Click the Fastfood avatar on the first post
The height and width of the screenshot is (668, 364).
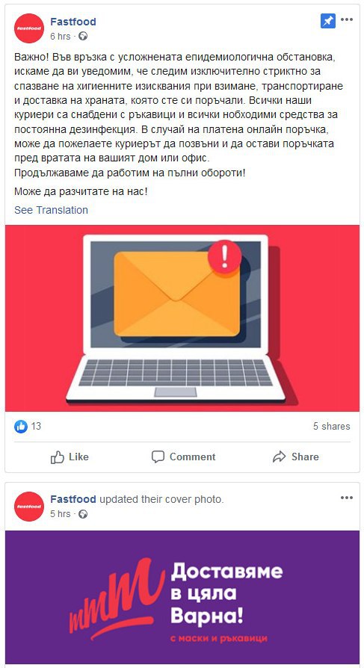coord(29,28)
